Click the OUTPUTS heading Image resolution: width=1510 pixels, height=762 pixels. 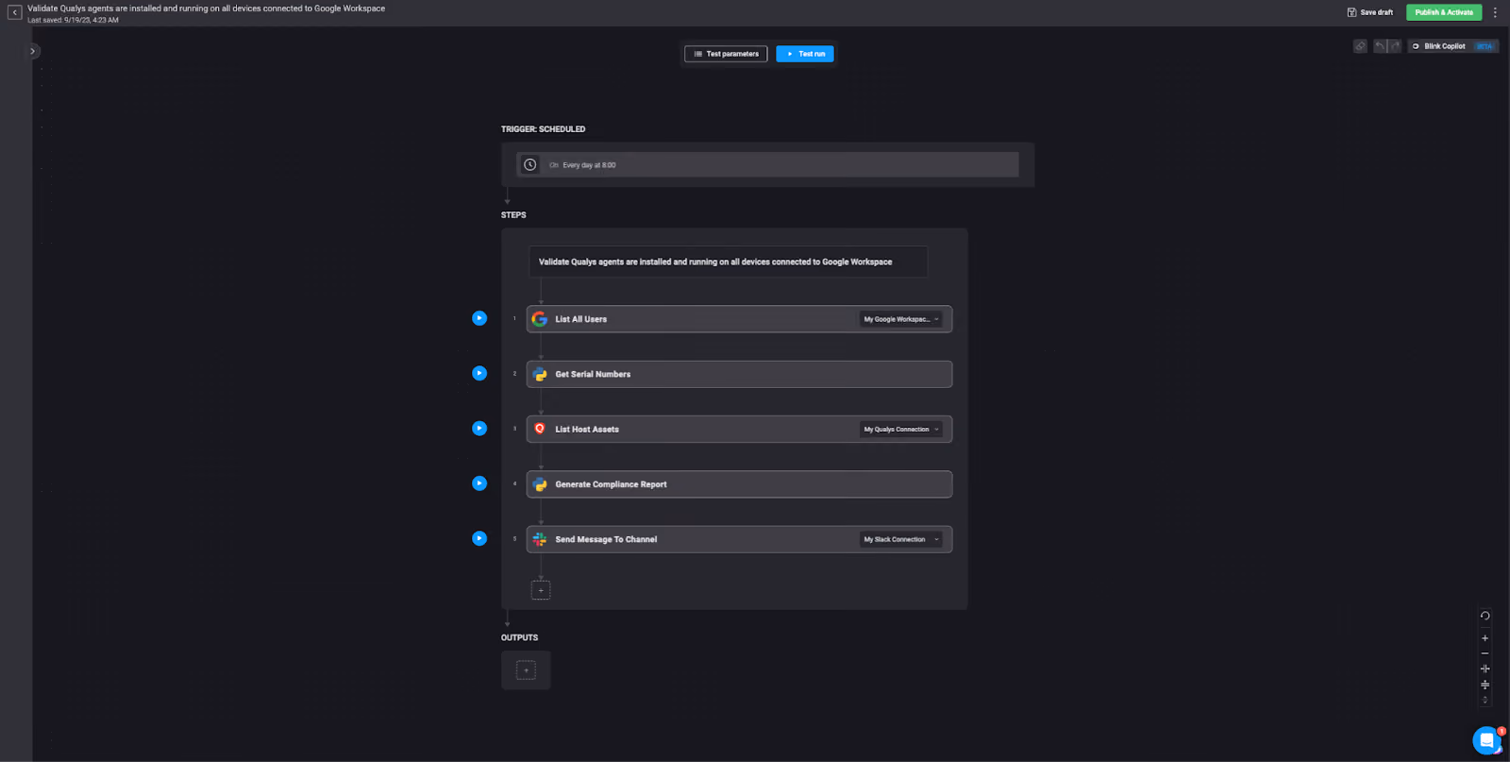pyautogui.click(x=519, y=638)
